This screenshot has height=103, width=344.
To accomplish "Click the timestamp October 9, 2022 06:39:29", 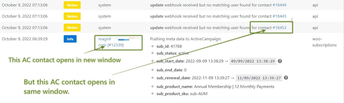I will [25, 39].
